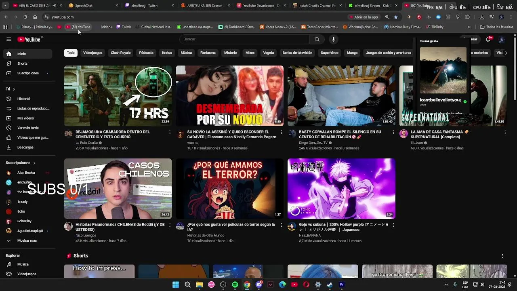Screen dimensions: 517x291
Task: Reload the page in browser
Action: 25,17
